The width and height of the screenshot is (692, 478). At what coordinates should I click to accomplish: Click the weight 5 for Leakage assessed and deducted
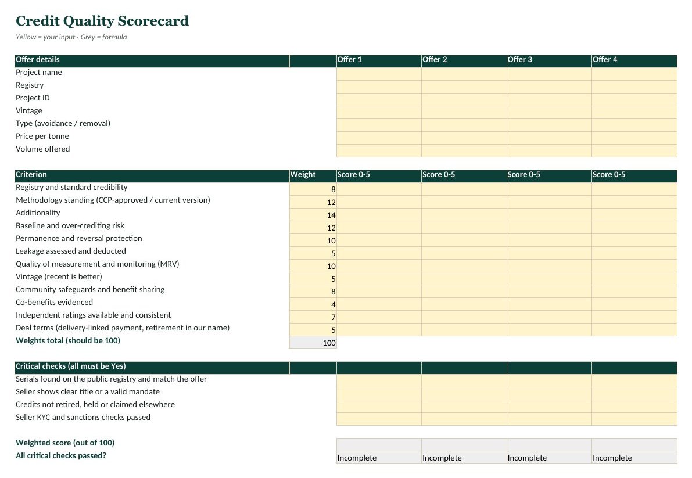tap(313, 253)
